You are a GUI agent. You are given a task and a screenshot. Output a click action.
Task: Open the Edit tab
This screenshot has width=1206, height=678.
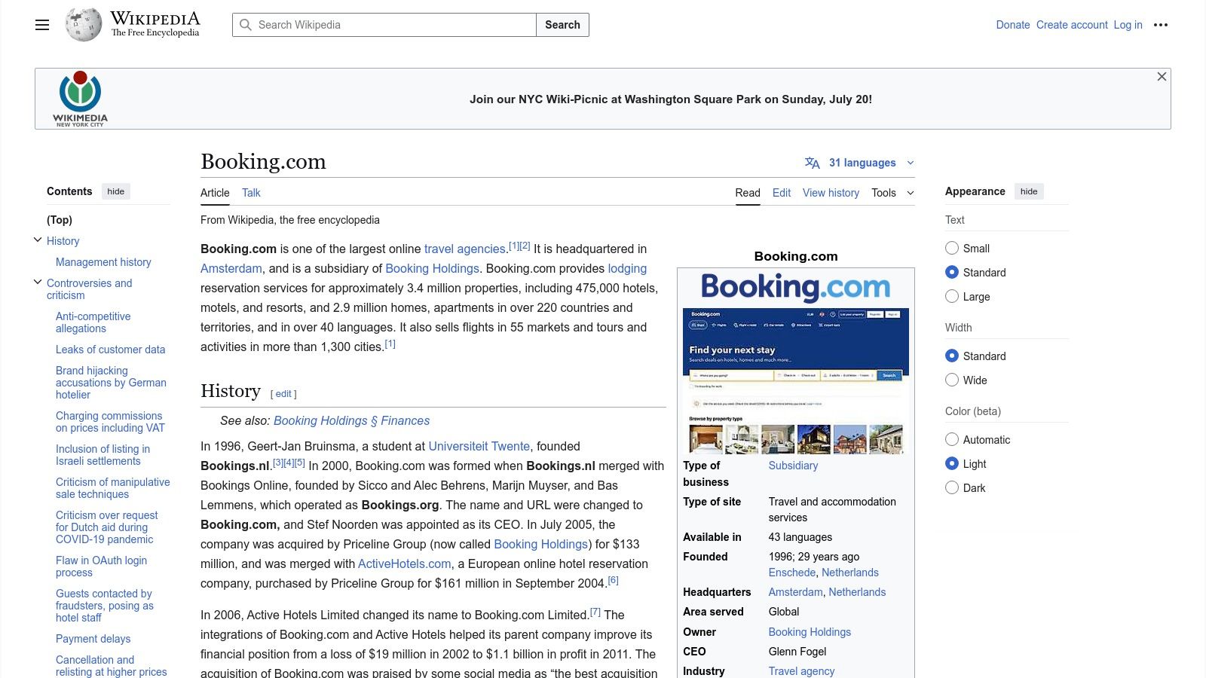click(782, 193)
